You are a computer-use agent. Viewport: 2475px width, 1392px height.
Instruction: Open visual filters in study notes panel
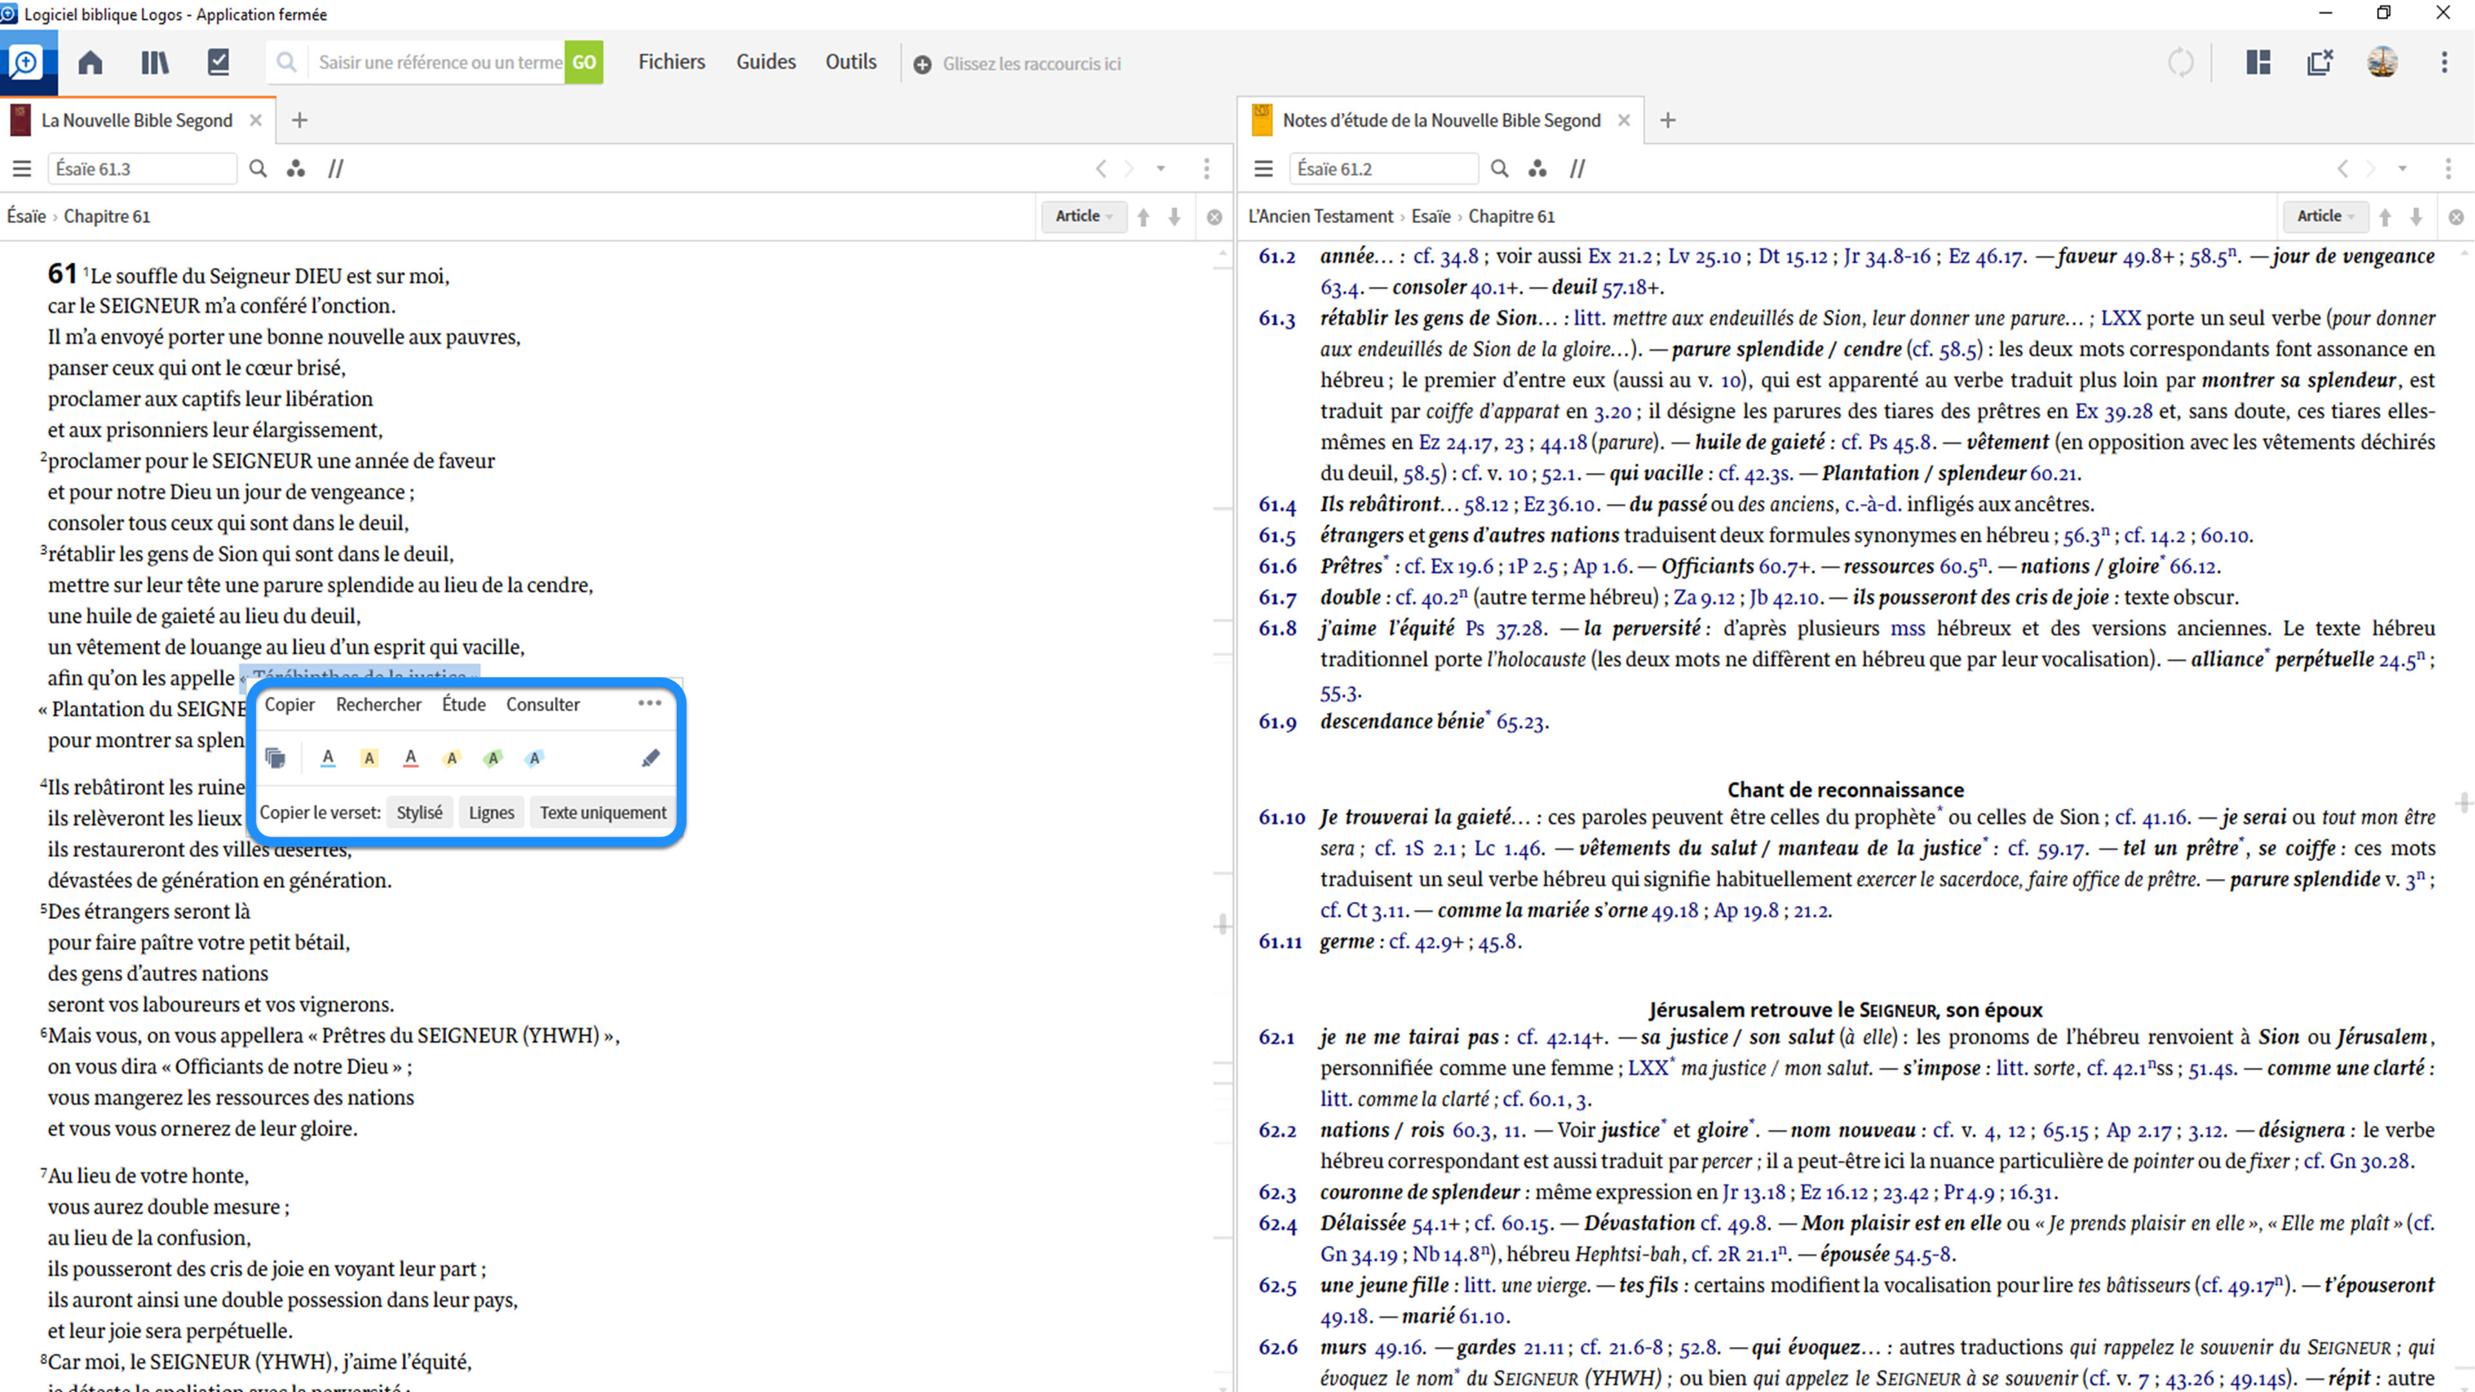pos(1537,169)
